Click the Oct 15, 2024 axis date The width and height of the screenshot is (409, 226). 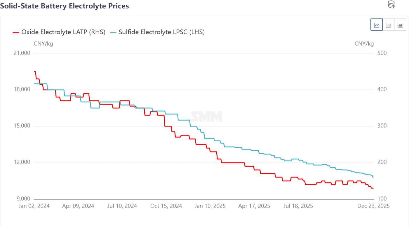point(166,206)
